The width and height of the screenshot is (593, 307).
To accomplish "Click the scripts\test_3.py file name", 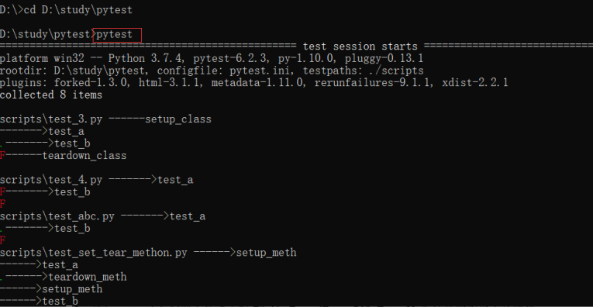I will pos(51,119).
